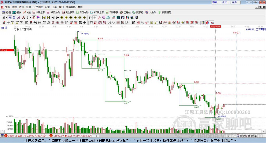Toggle the crosshair cursor tool
The width and height of the screenshot is (266, 143).
click(95, 18)
